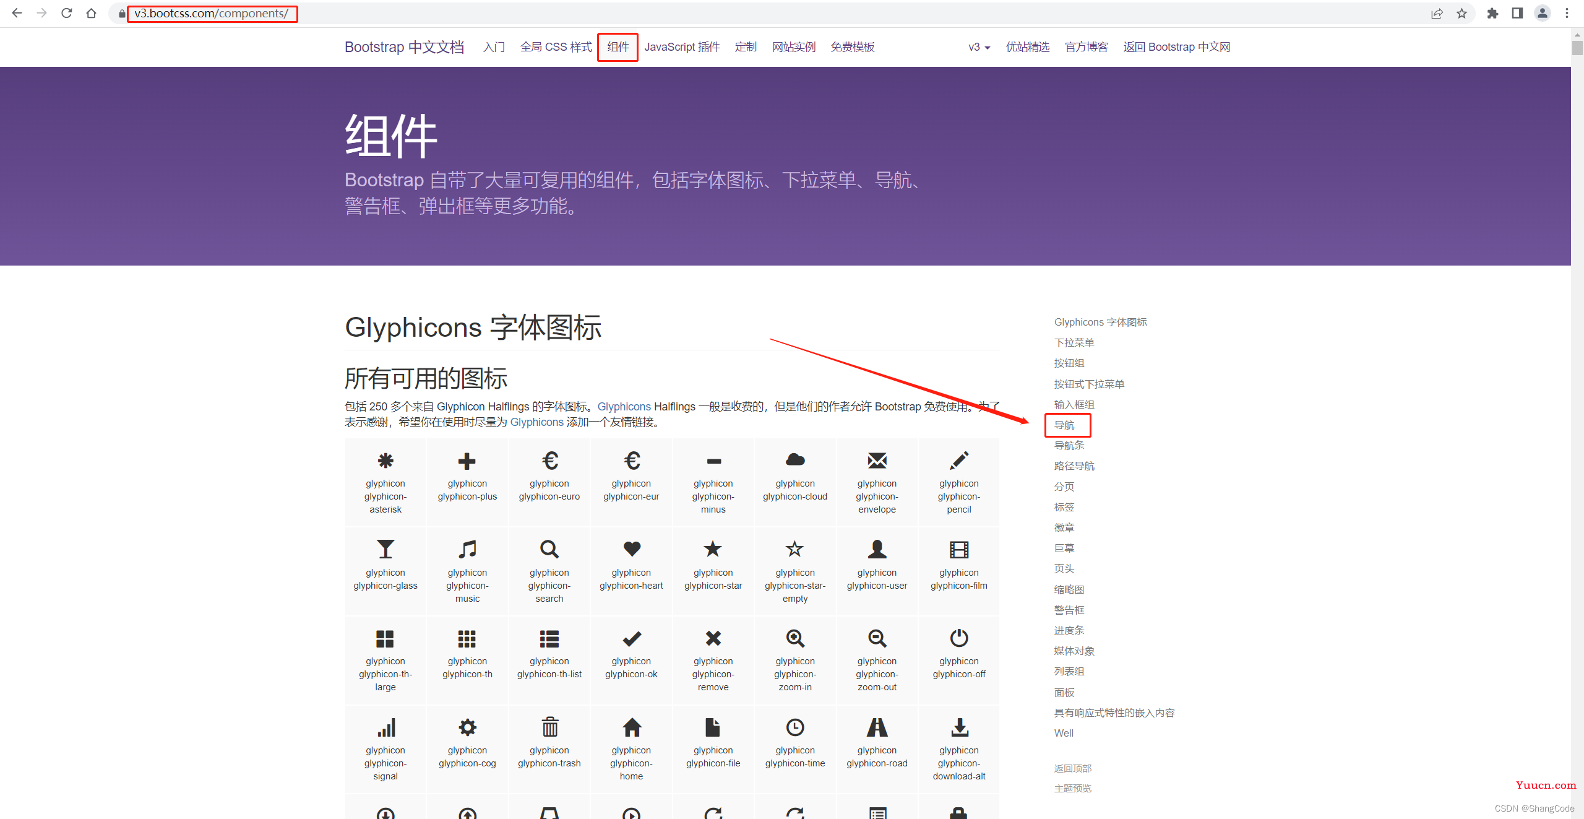Click the glyphicon-heart icon
The width and height of the screenshot is (1584, 819).
point(632,548)
